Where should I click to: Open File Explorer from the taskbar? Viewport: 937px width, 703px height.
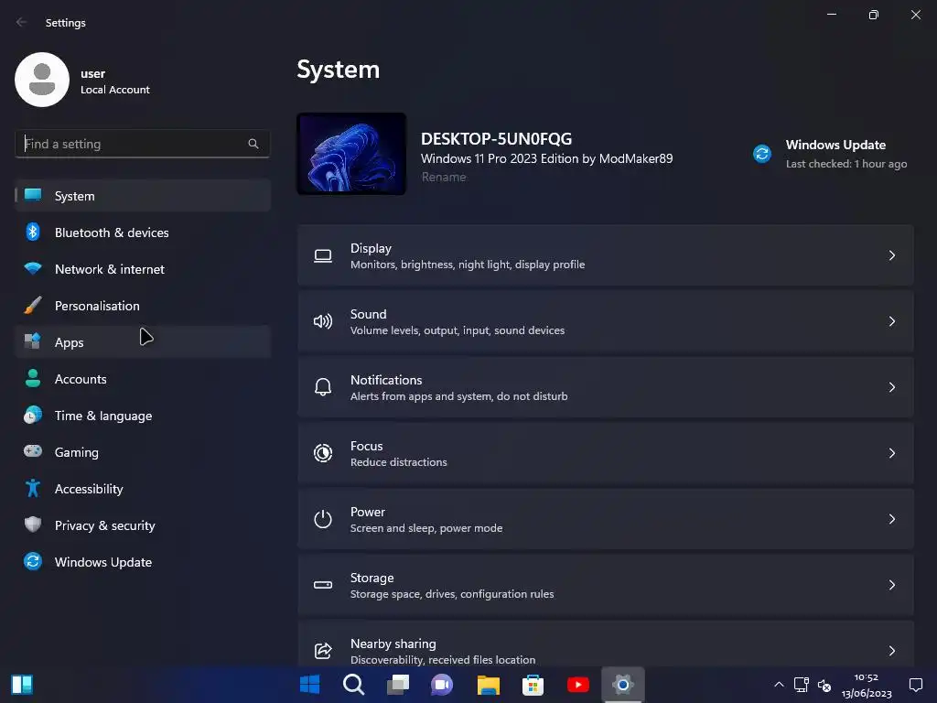pyautogui.click(x=489, y=685)
